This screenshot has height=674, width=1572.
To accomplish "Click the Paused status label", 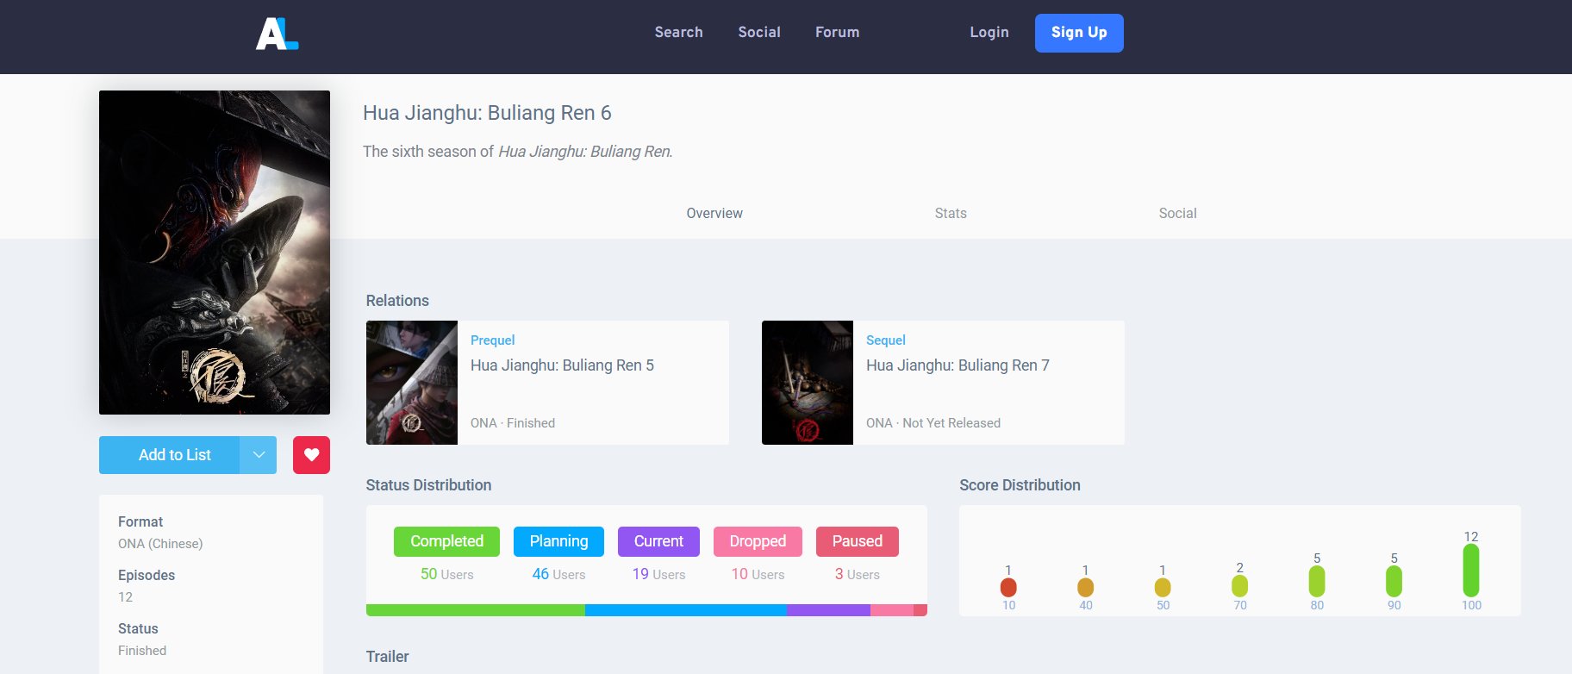I will (858, 541).
